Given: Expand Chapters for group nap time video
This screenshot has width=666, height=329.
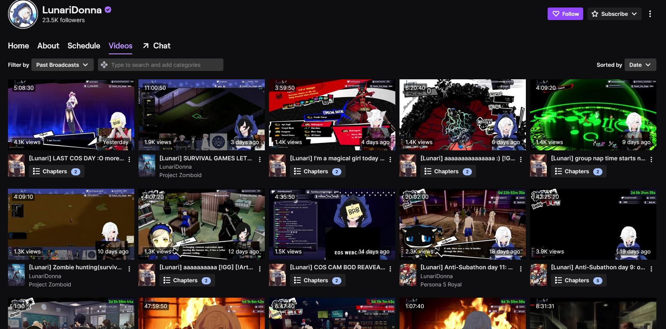Looking at the screenshot, I should click(x=579, y=171).
